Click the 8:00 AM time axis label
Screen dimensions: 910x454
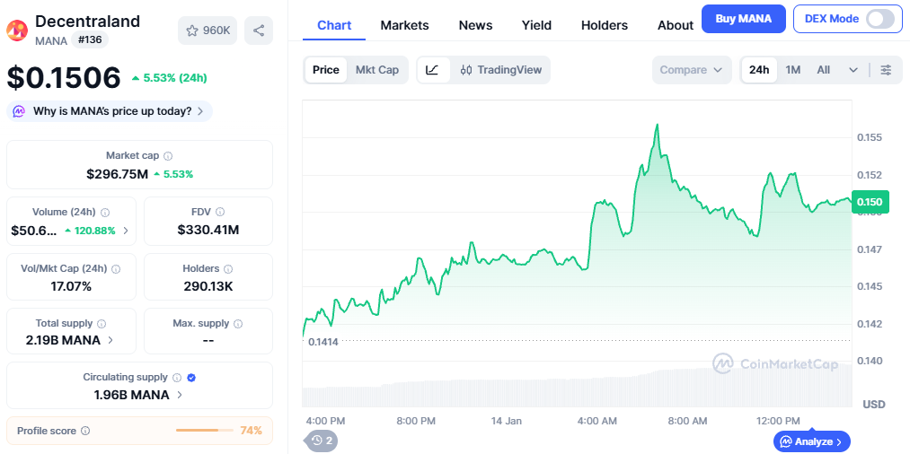(688, 421)
